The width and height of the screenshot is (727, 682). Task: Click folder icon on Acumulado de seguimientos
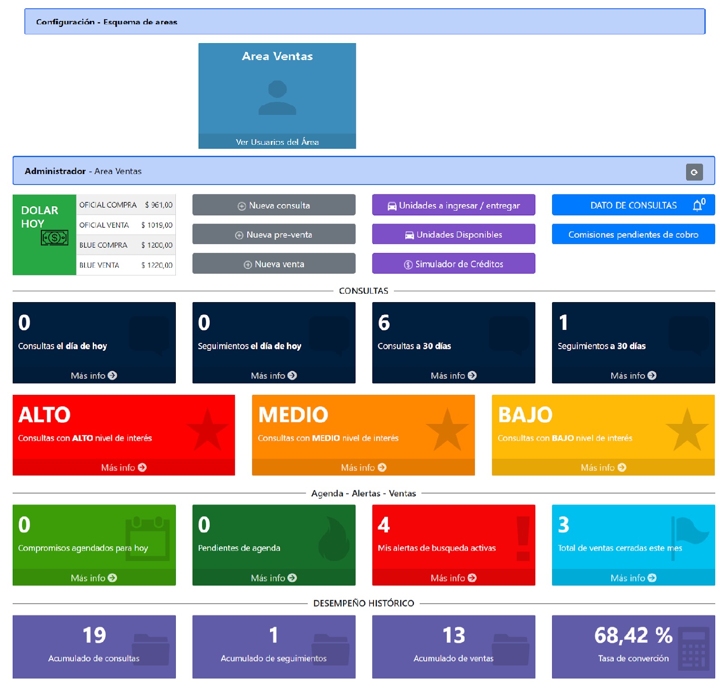pyautogui.click(x=331, y=650)
